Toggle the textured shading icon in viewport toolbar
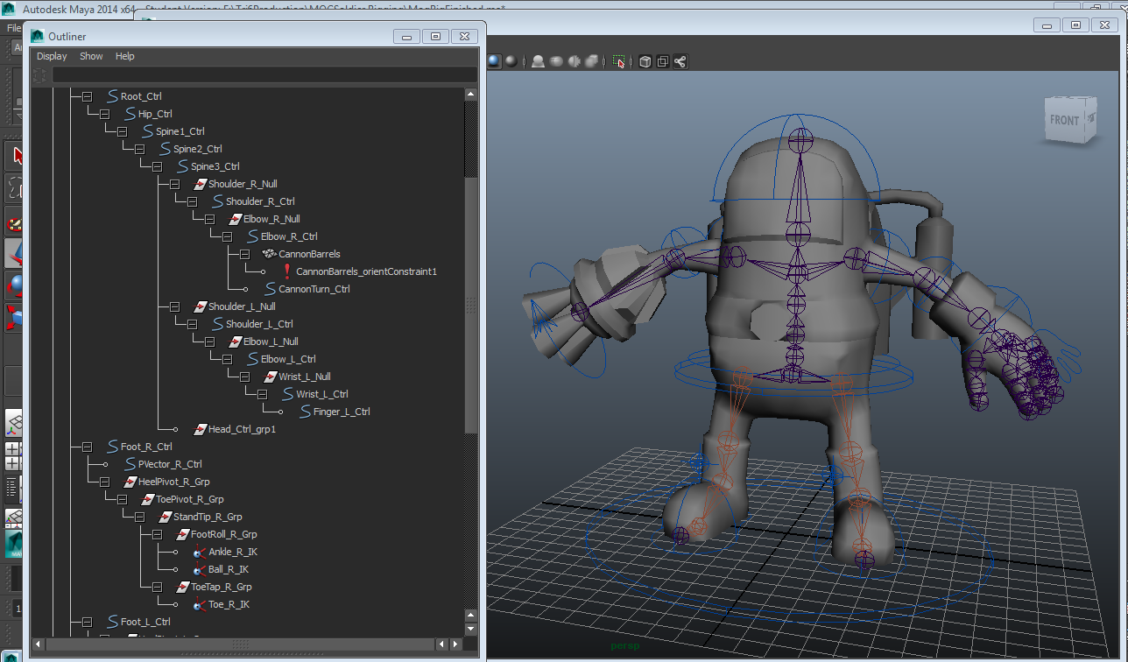 click(x=556, y=61)
